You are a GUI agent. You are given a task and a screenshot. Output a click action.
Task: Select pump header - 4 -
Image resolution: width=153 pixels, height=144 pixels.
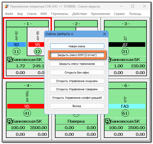tap(25, 85)
